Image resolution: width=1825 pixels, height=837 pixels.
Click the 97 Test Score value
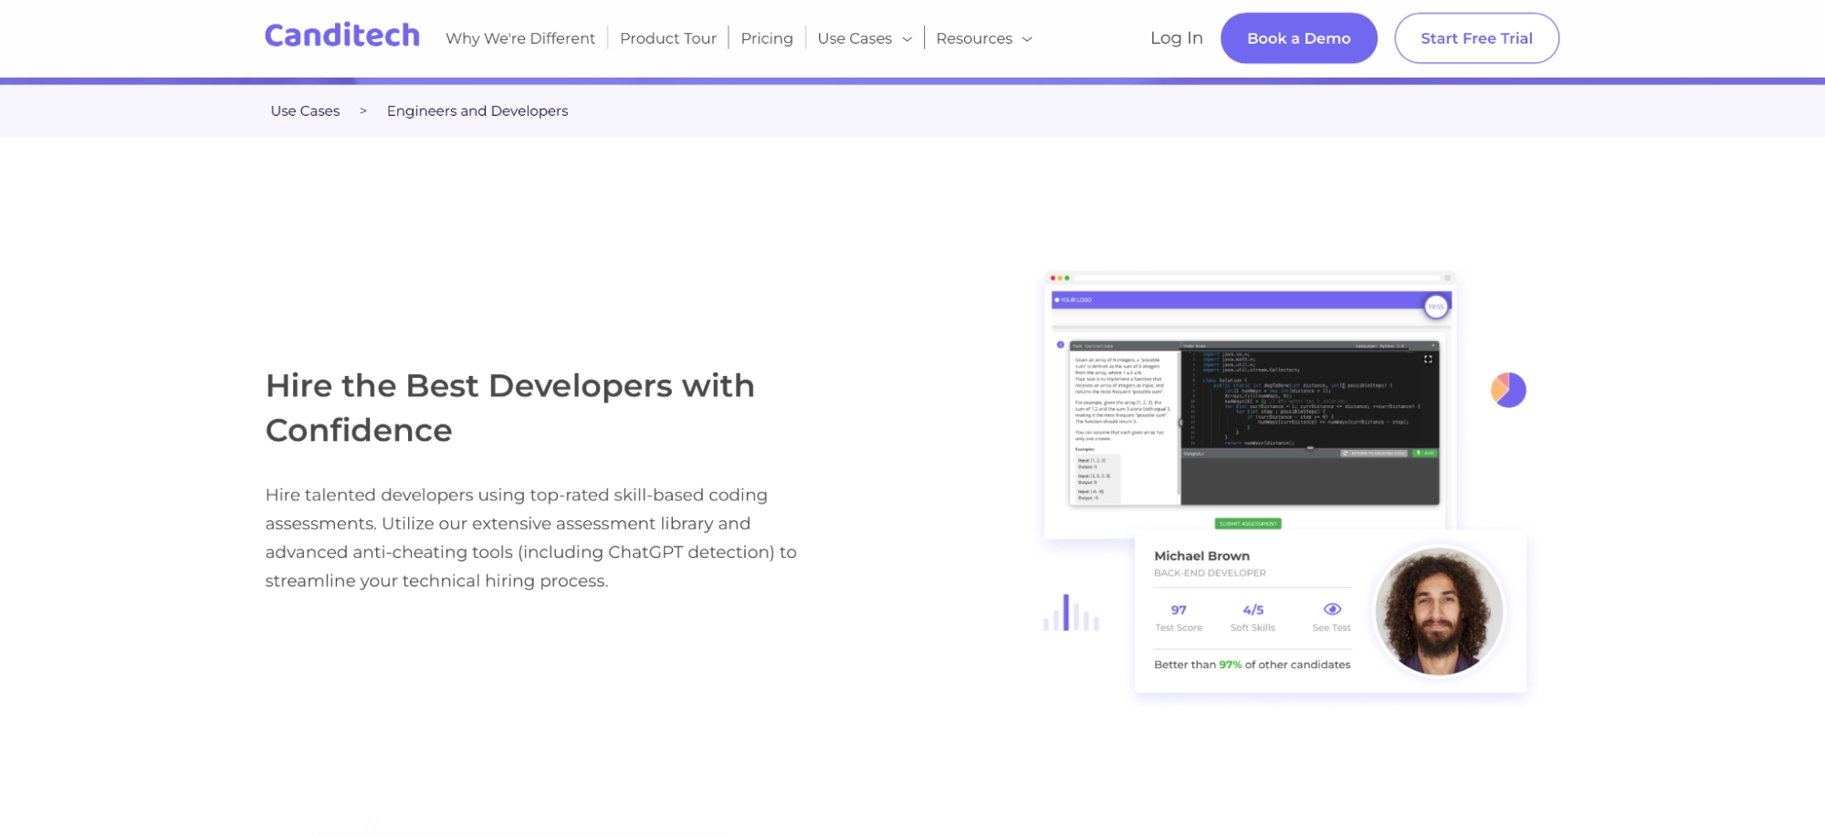click(x=1179, y=610)
